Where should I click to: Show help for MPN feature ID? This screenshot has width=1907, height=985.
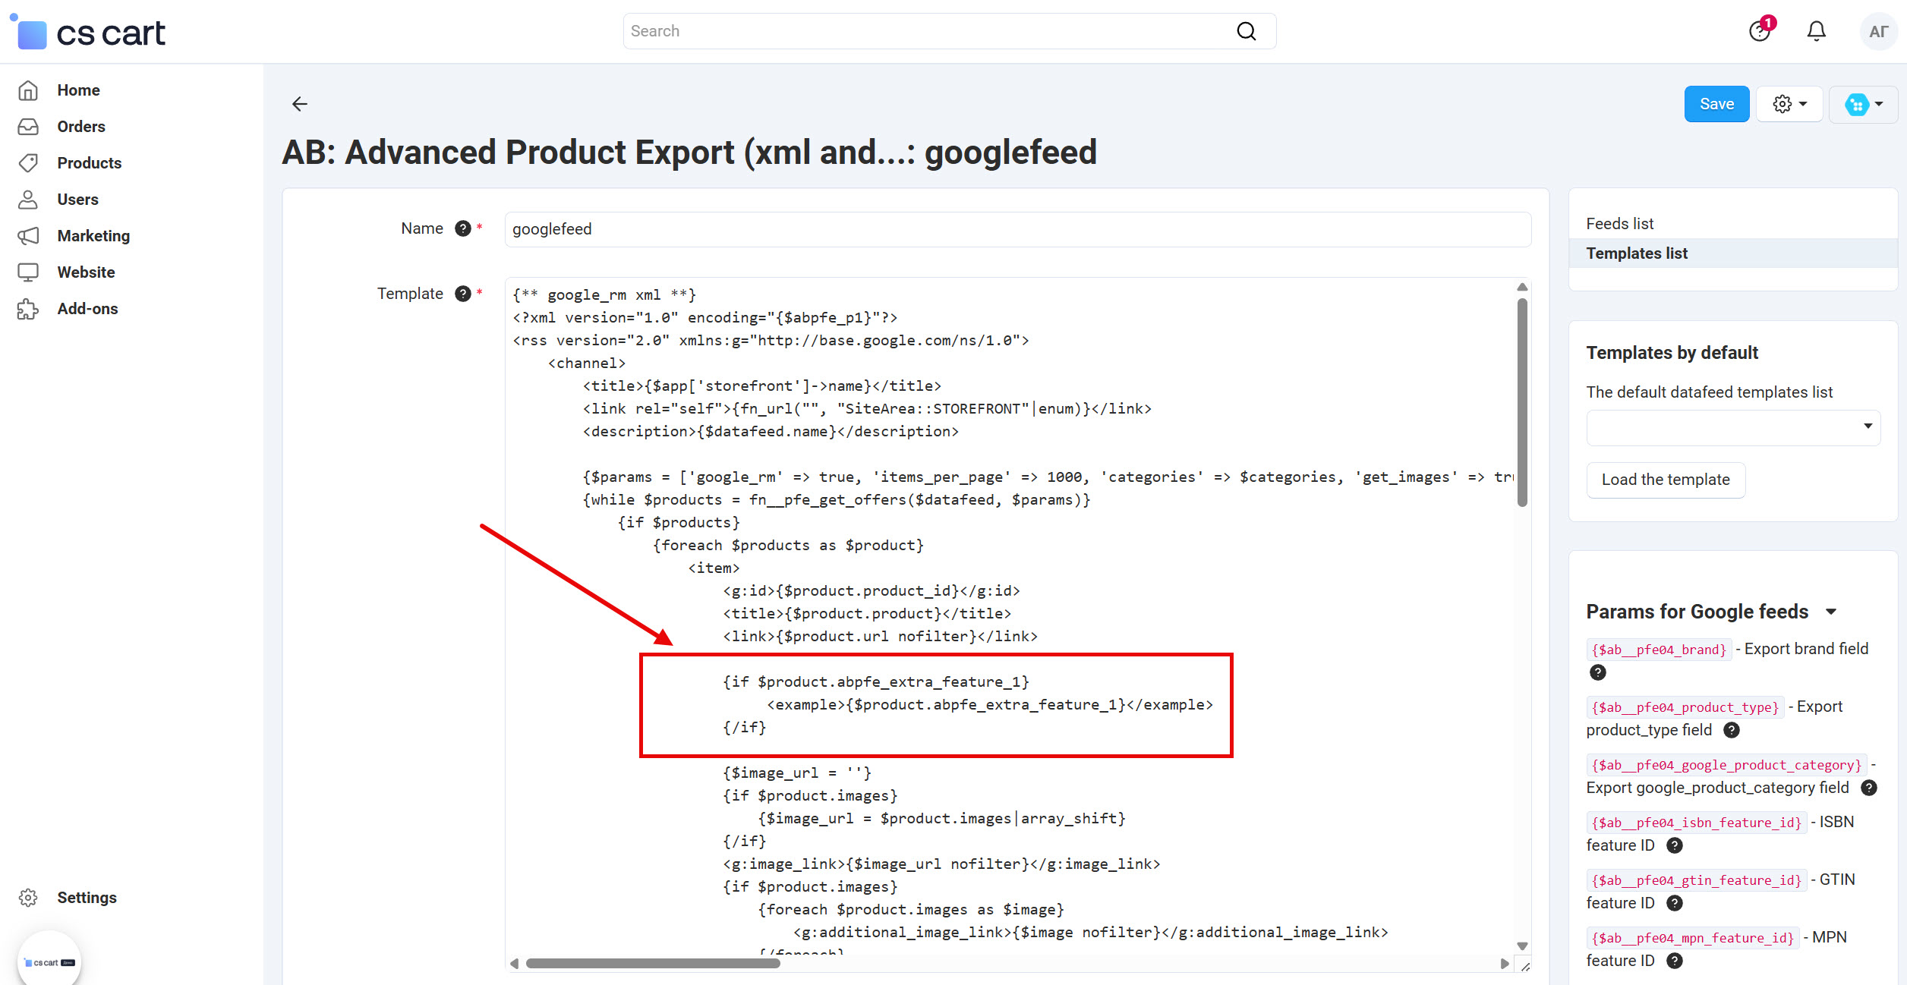point(1675,961)
